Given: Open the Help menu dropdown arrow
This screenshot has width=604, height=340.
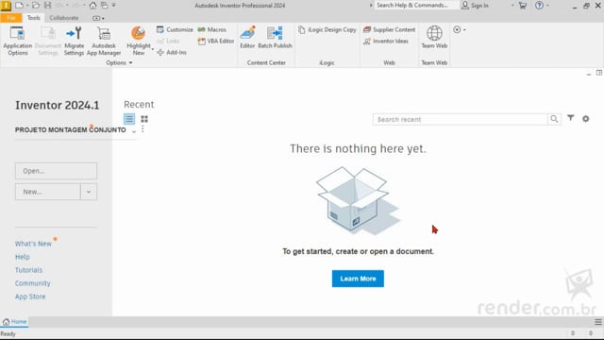Looking at the screenshot, I should pyautogui.click(x=547, y=6).
